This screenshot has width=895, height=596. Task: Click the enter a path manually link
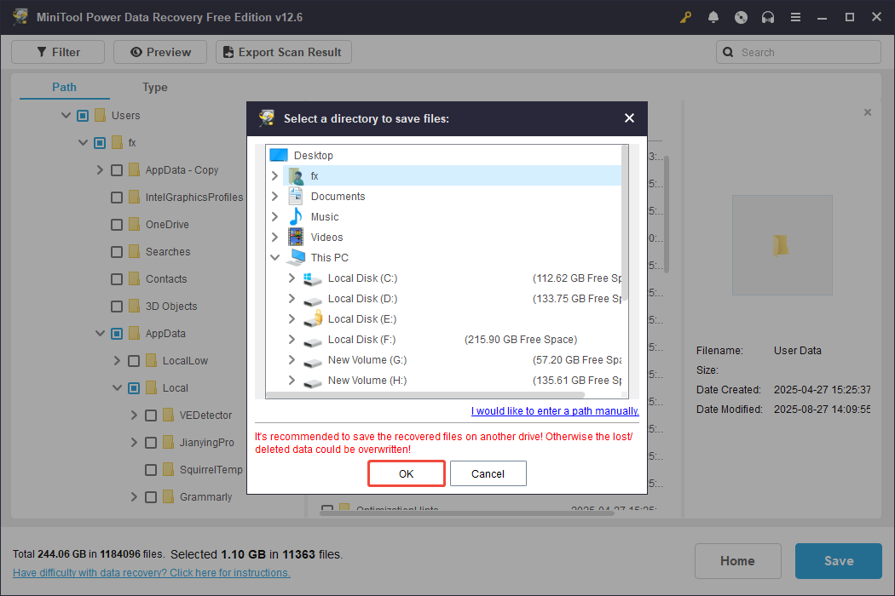point(554,410)
